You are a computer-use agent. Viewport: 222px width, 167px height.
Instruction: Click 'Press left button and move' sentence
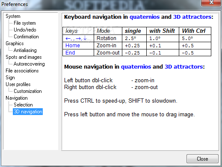[x=129, y=115]
